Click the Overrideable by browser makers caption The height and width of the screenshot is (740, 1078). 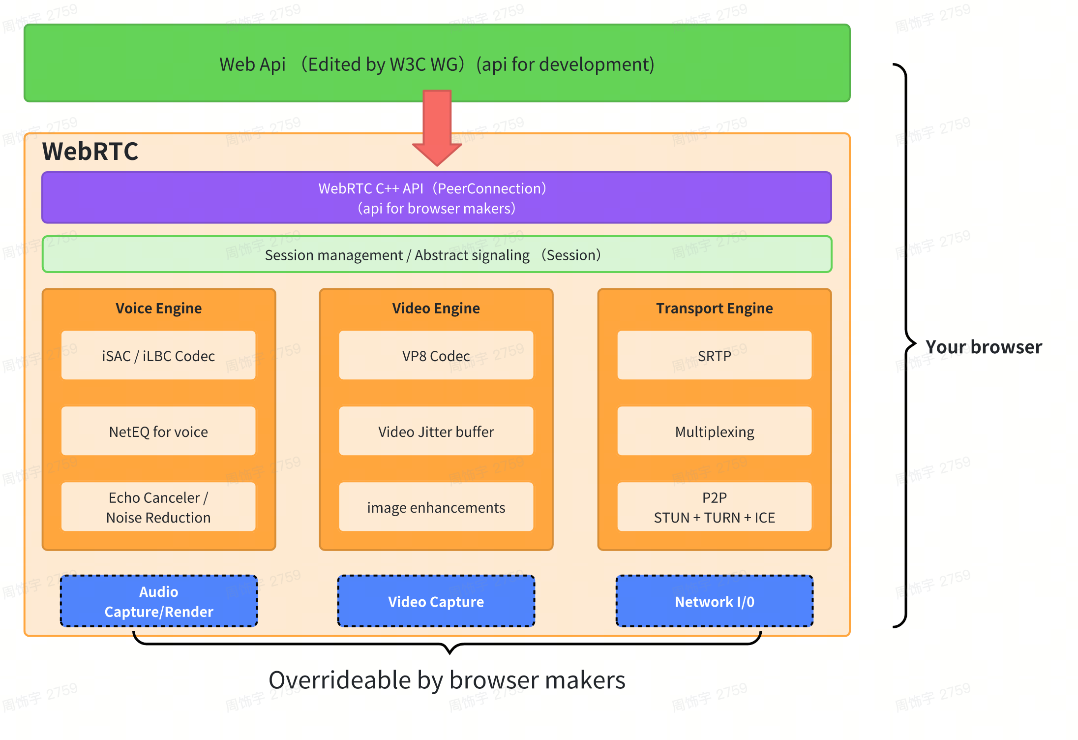coord(447,680)
